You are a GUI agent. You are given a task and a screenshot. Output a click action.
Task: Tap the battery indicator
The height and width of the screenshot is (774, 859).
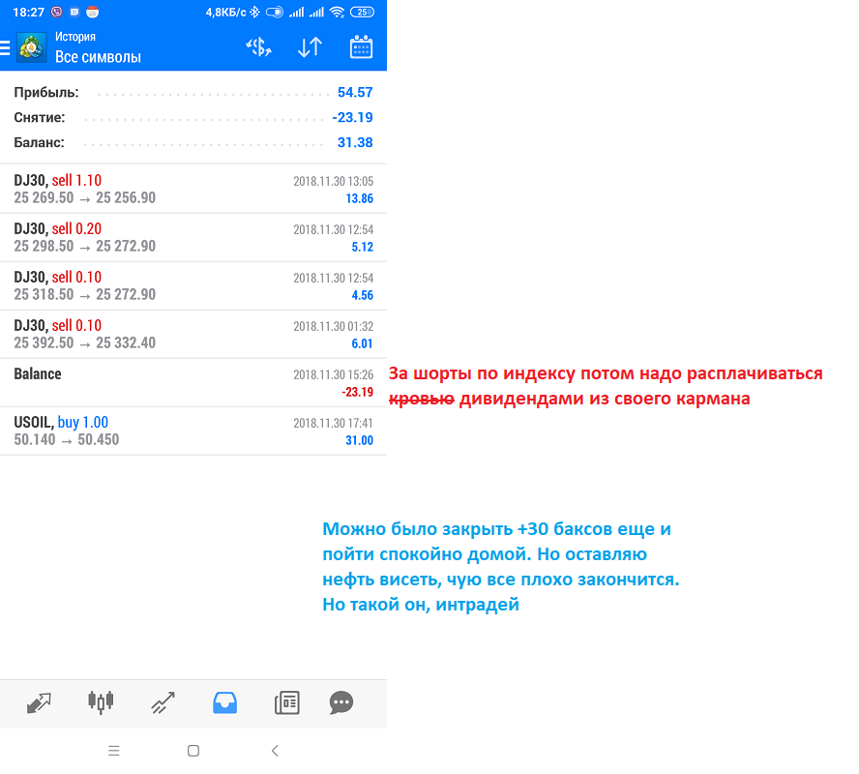362,12
